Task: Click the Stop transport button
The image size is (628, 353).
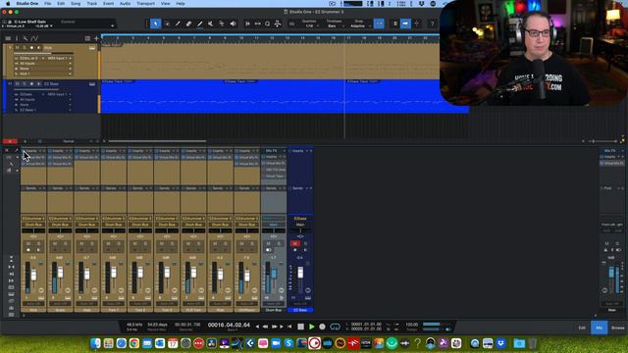Action: click(301, 327)
